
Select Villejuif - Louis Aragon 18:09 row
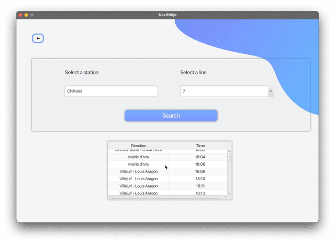pyautogui.click(x=167, y=171)
